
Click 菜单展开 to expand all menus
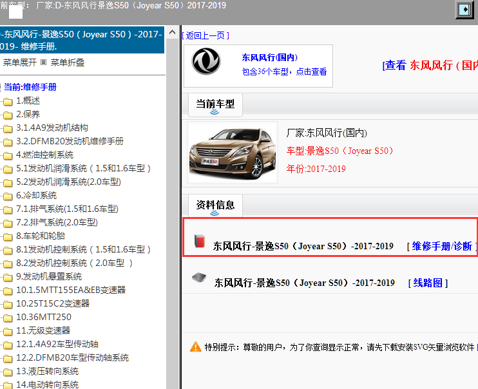20,62
